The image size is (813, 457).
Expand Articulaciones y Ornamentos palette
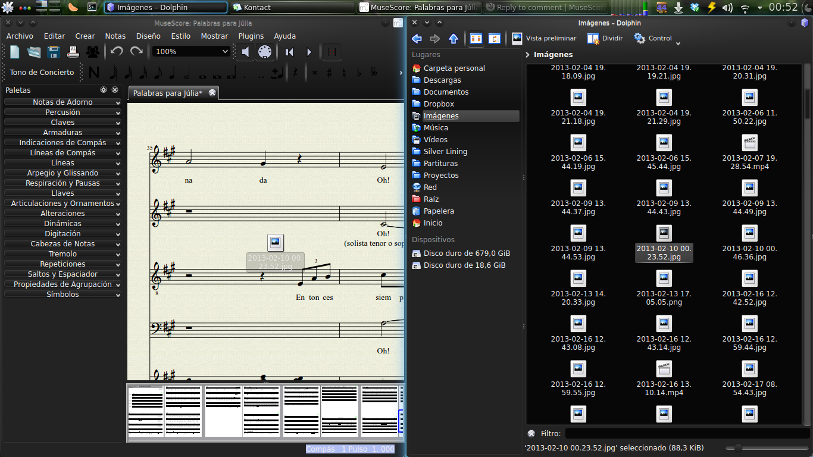pyautogui.click(x=62, y=204)
